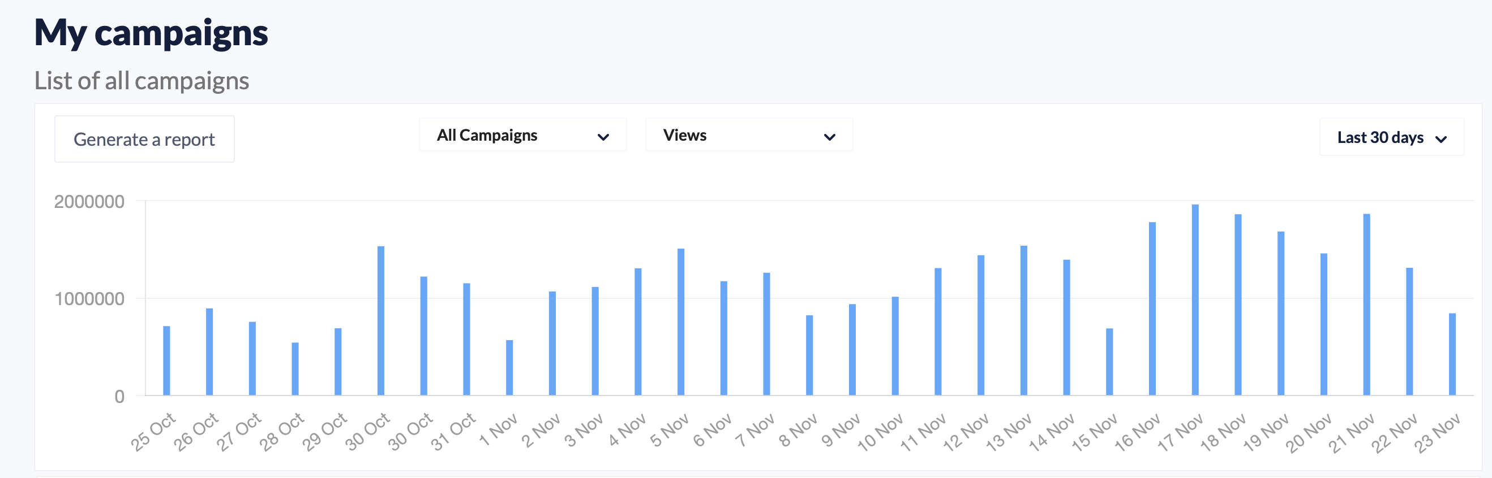Select the 17 Nov bar in chart
The width and height of the screenshot is (1492, 478).
point(1195,300)
